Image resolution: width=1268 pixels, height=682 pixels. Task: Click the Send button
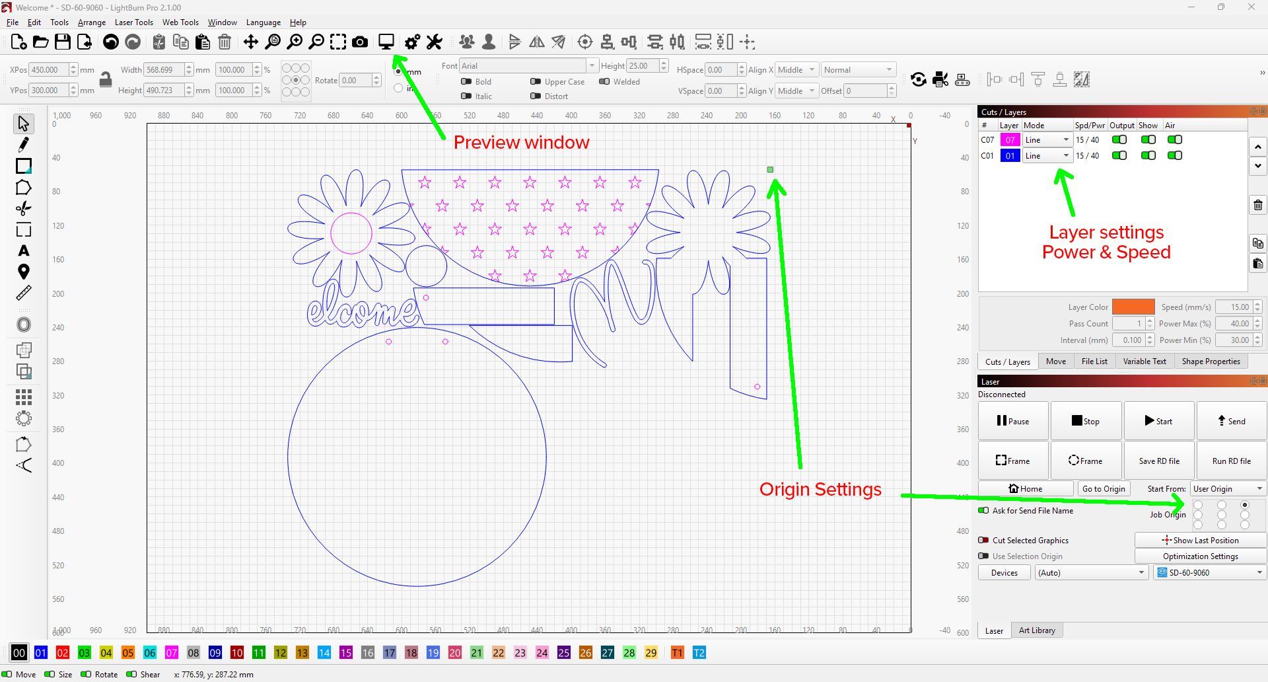pyautogui.click(x=1232, y=421)
